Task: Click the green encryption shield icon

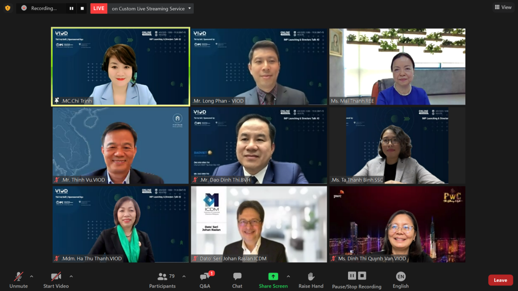Action: click(8, 8)
